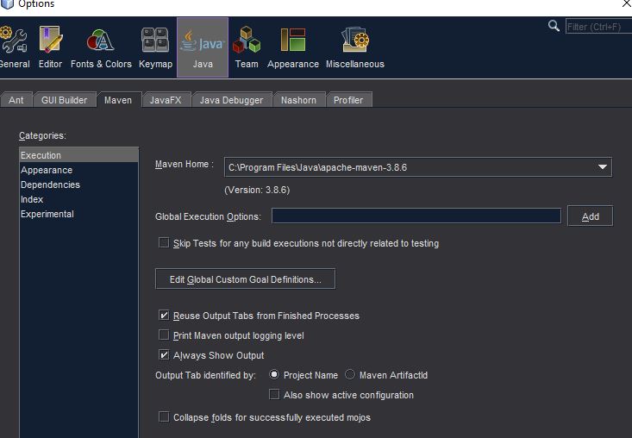The image size is (632, 438).
Task: Open Fonts & Colors options
Action: pyautogui.click(x=101, y=47)
